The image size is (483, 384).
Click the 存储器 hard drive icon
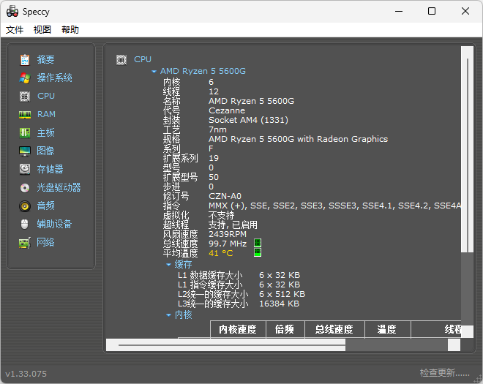coord(25,170)
